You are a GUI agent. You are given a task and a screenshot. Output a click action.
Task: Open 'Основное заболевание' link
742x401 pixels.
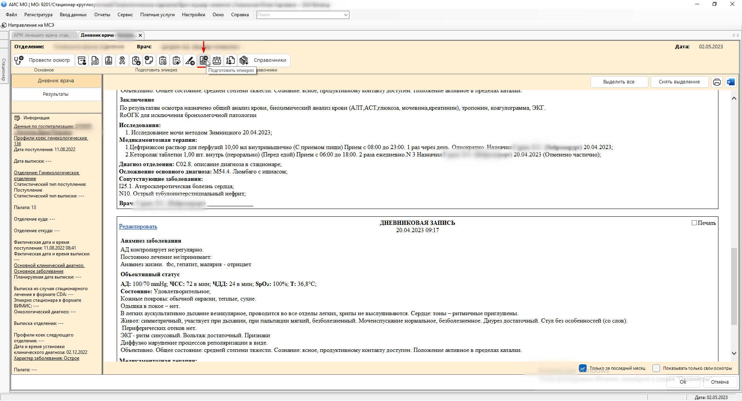(39, 271)
